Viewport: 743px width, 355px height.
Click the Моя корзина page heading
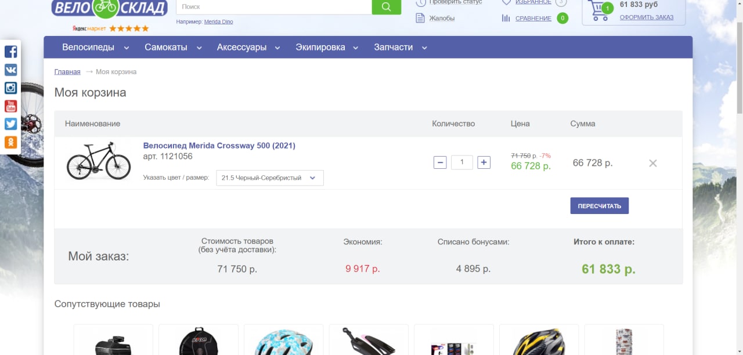click(x=90, y=92)
